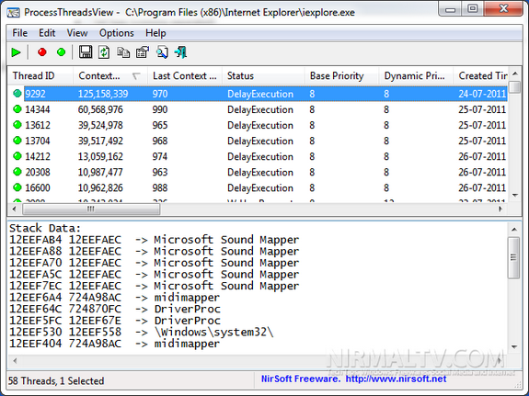Sort by Context Switches column header
Screen dimensions: 529x396
pos(110,76)
